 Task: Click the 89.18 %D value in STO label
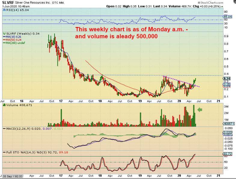click(x=63, y=152)
